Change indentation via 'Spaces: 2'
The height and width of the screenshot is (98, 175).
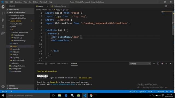142,91
